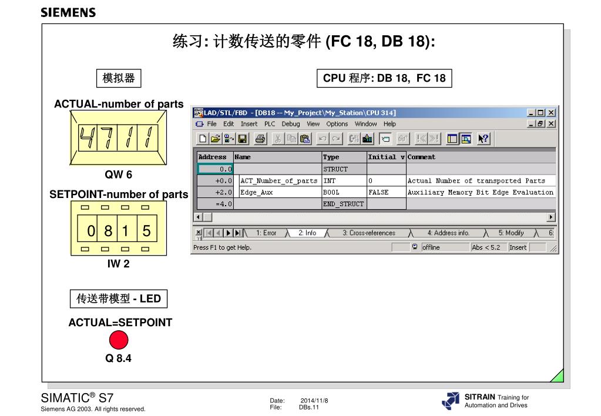601x416 pixels.
Task: Click the Next error icon
Action: 434,139
